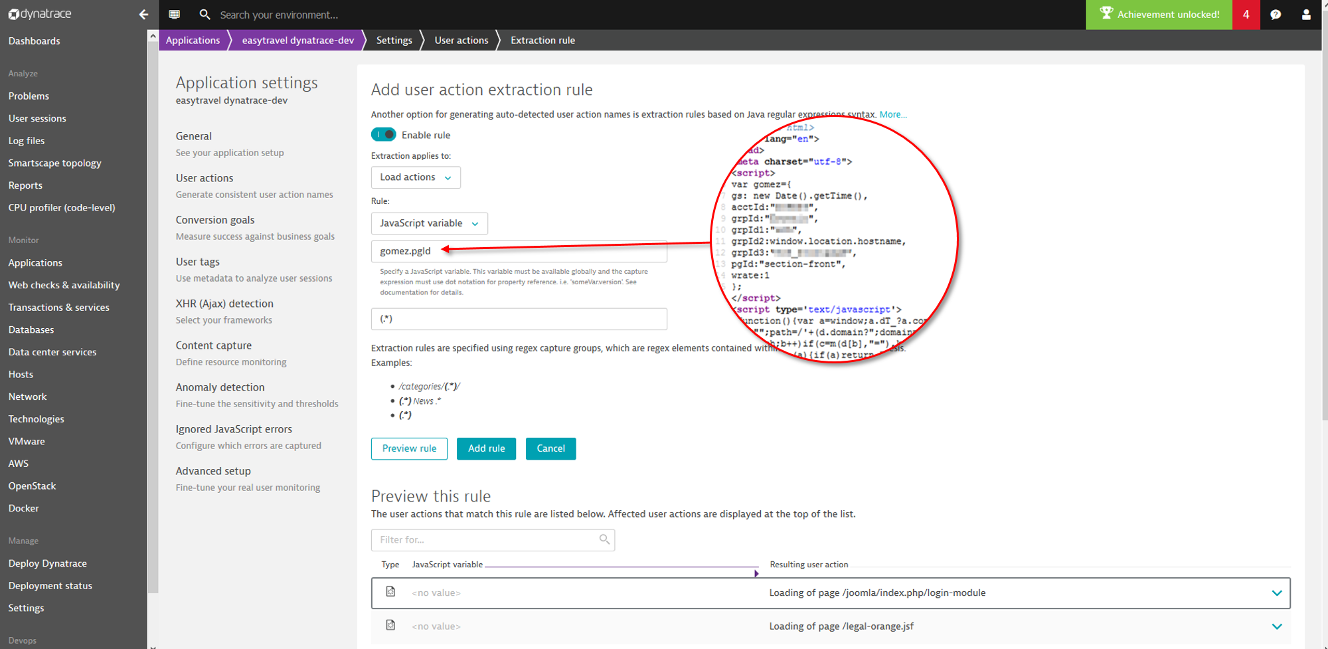Open VMware in the sidebar
Viewport: 1328px width, 649px height.
pyautogui.click(x=27, y=441)
